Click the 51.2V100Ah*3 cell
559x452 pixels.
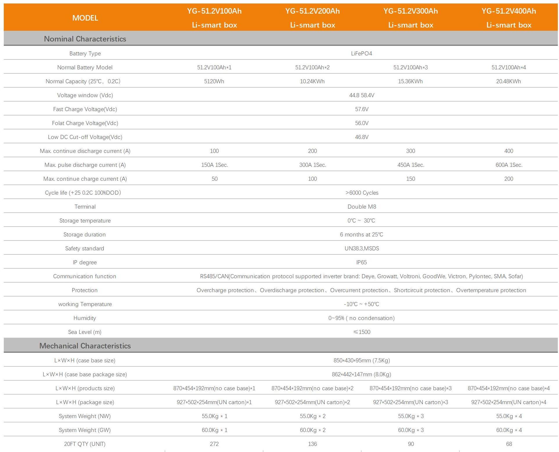tap(411, 67)
